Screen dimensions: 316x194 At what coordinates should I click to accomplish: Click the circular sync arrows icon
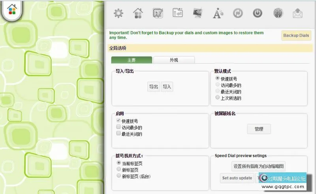click(238, 13)
